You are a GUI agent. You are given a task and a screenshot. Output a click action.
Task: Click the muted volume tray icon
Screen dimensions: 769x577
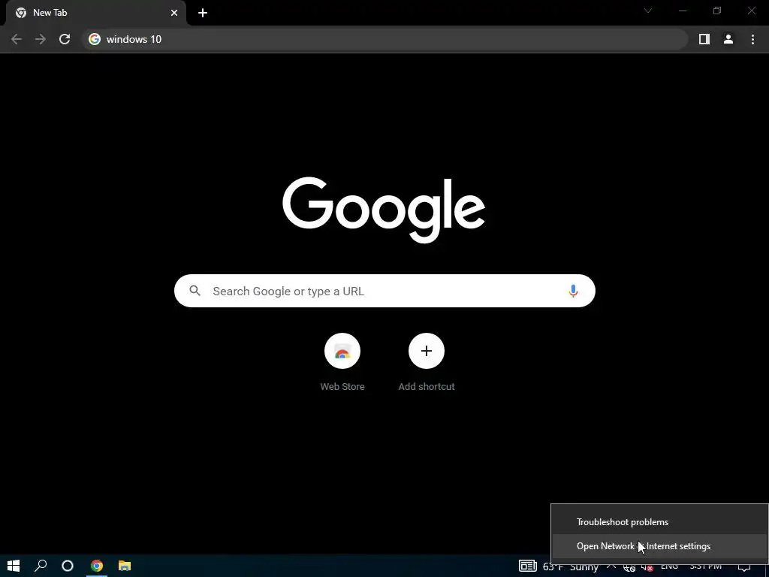point(647,566)
